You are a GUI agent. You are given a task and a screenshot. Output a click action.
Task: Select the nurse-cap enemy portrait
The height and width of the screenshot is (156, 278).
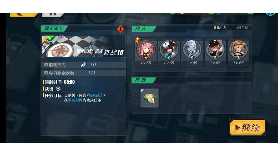tap(169, 49)
